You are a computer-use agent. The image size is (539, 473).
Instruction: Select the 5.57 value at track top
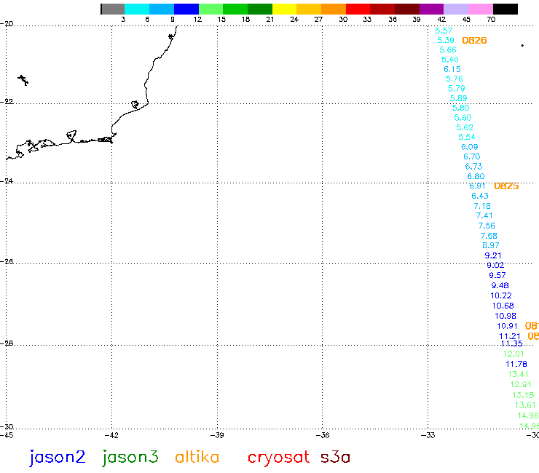coord(444,31)
